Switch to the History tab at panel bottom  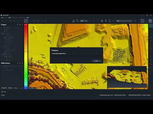pos(15,88)
